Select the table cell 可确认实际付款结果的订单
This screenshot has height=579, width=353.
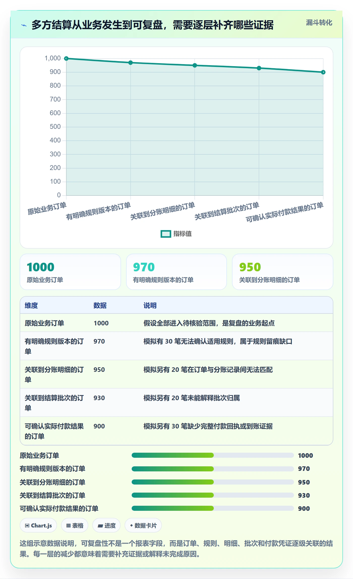pyautogui.click(x=54, y=431)
